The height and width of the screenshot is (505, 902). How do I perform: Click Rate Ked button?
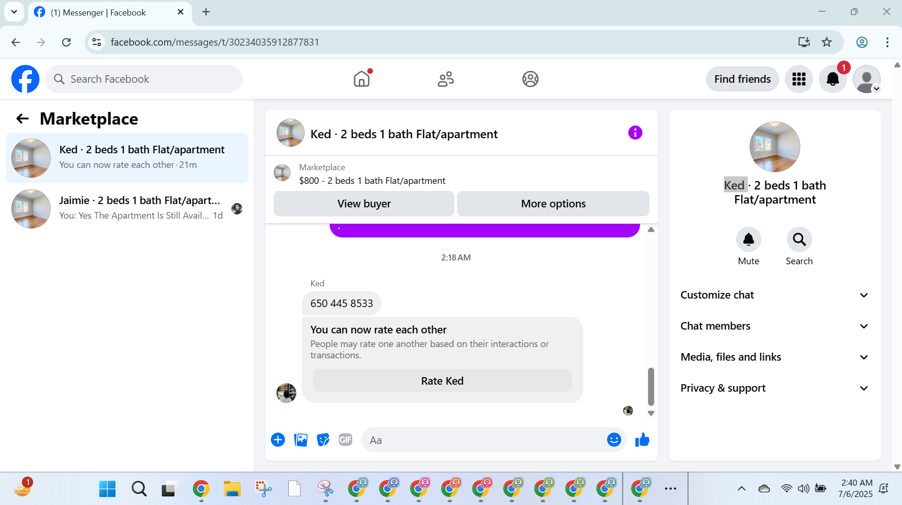442,381
